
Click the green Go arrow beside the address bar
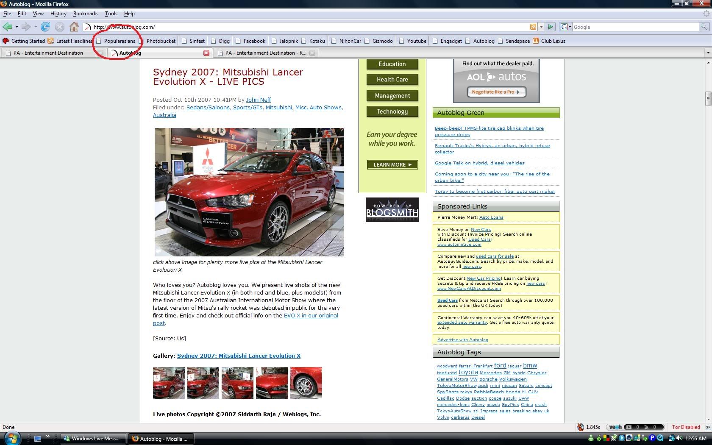[551, 27]
